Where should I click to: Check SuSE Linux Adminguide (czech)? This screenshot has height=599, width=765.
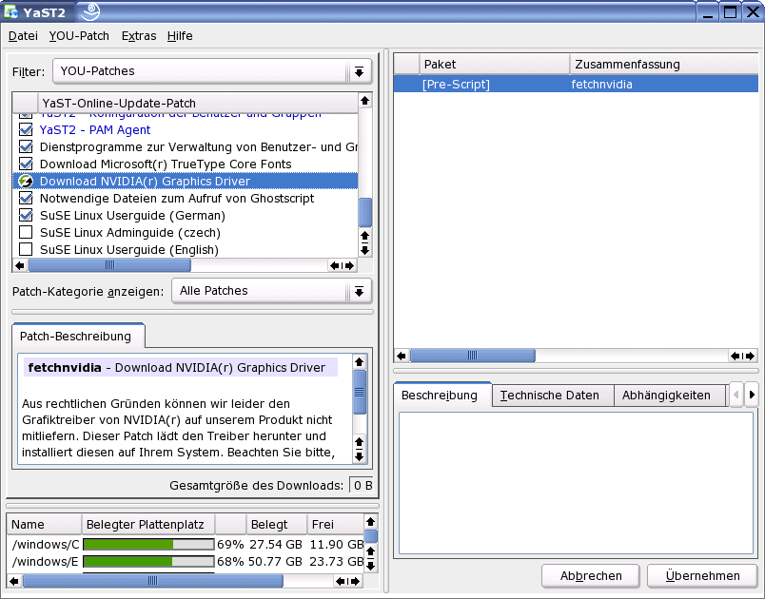click(26, 233)
